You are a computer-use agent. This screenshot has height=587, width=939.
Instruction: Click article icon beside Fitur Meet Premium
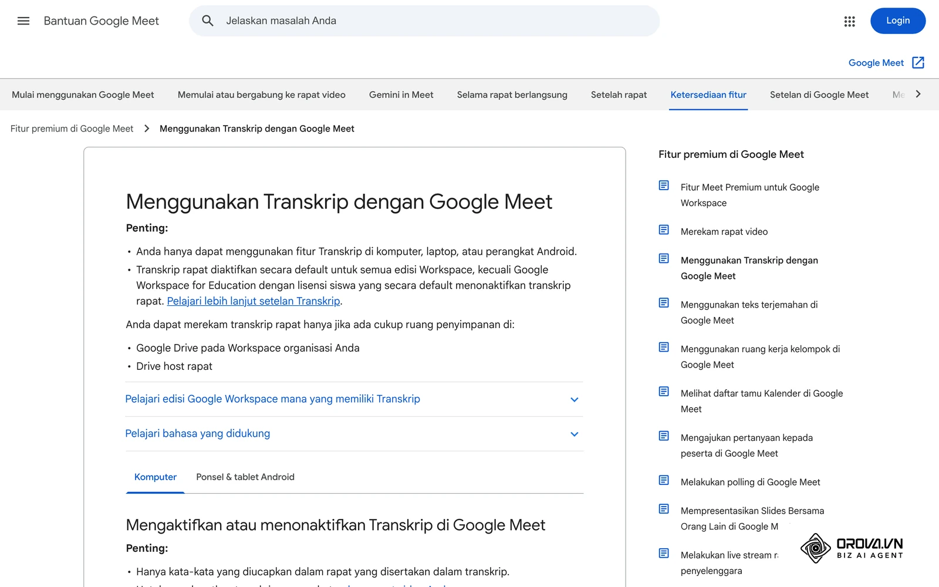coord(664,185)
